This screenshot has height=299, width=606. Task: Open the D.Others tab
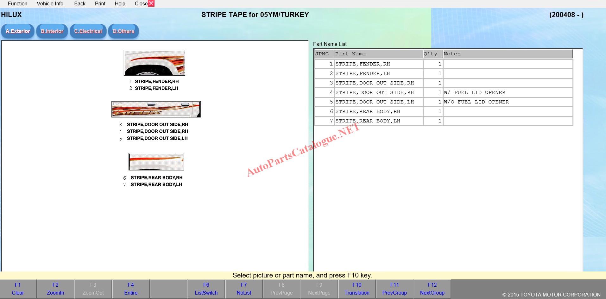click(123, 31)
